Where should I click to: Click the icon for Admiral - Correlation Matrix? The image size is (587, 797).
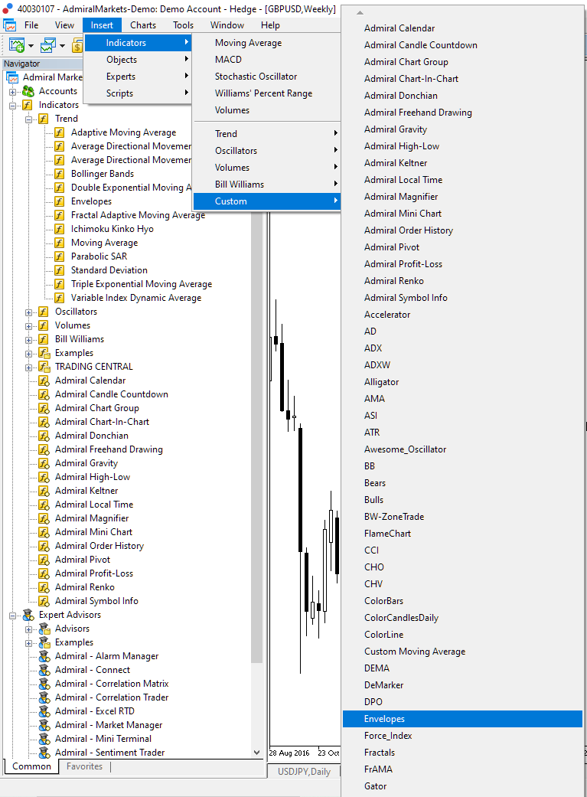pyautogui.click(x=44, y=684)
